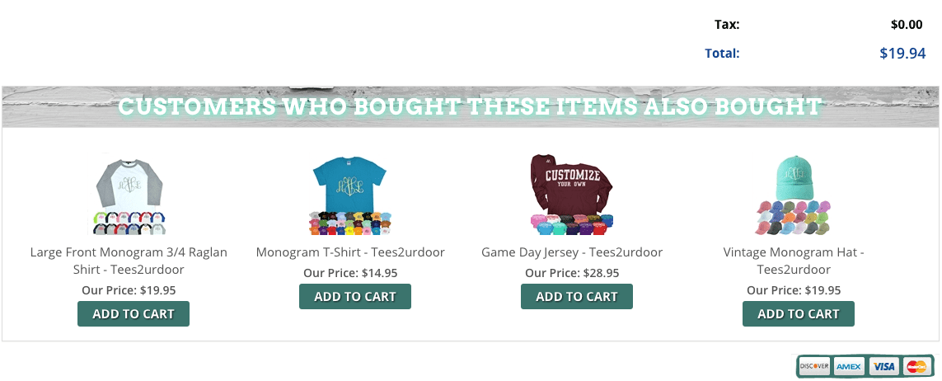This screenshot has width=942, height=381.
Task: Add the Raglan Shirt to cart
Action: click(134, 313)
